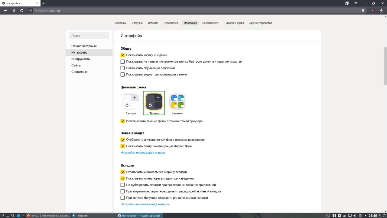Switch to the Telegram taskbar window
The width and height of the screenshot is (387, 218).
(94, 216)
